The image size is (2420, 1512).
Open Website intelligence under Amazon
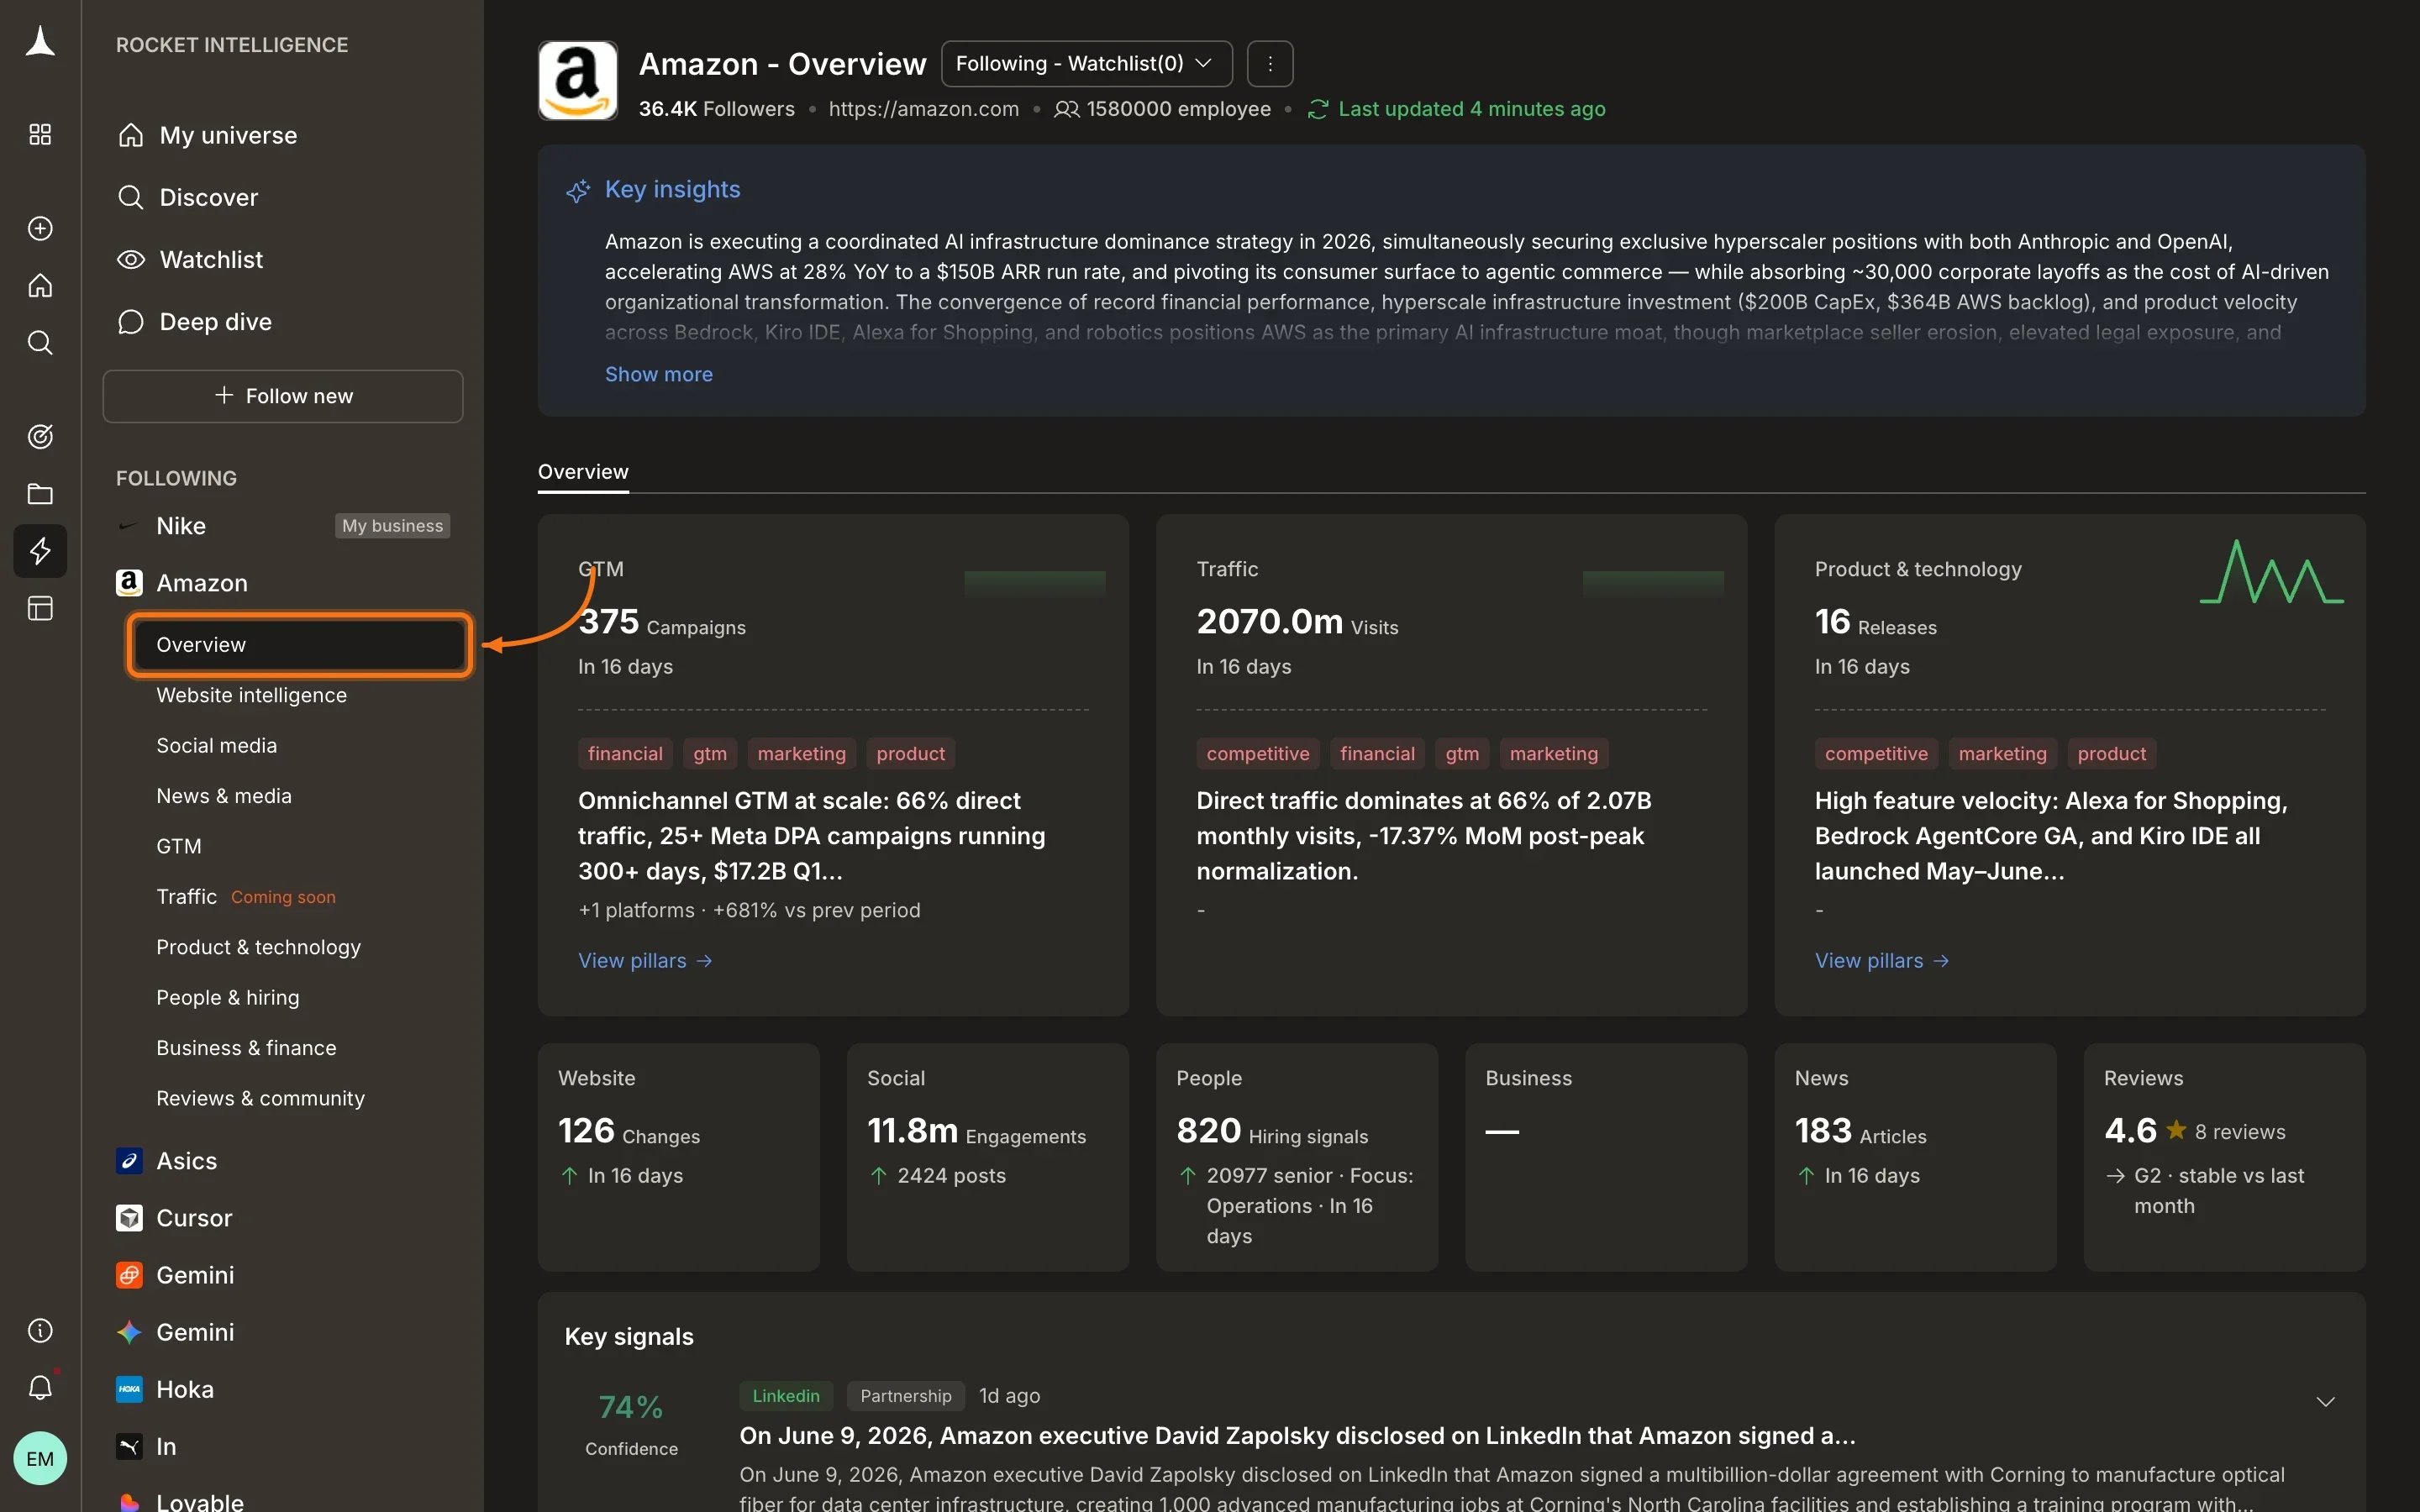point(251,695)
